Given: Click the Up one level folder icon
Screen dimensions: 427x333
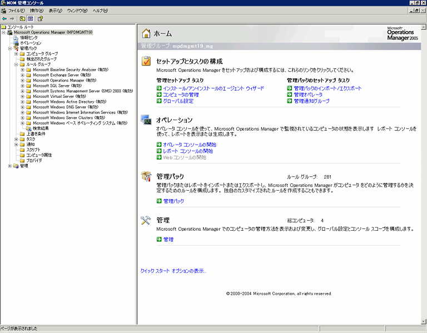Looking at the screenshot, I should point(23,19).
